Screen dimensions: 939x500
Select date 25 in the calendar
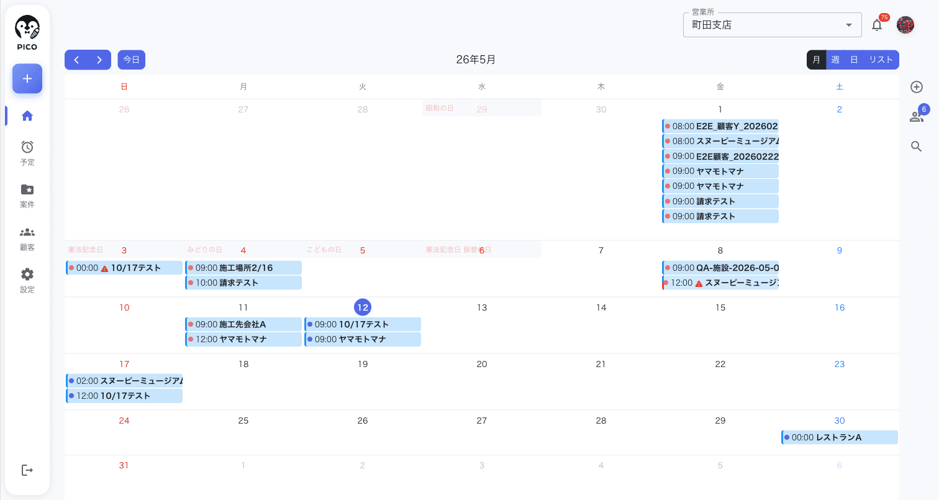(243, 420)
